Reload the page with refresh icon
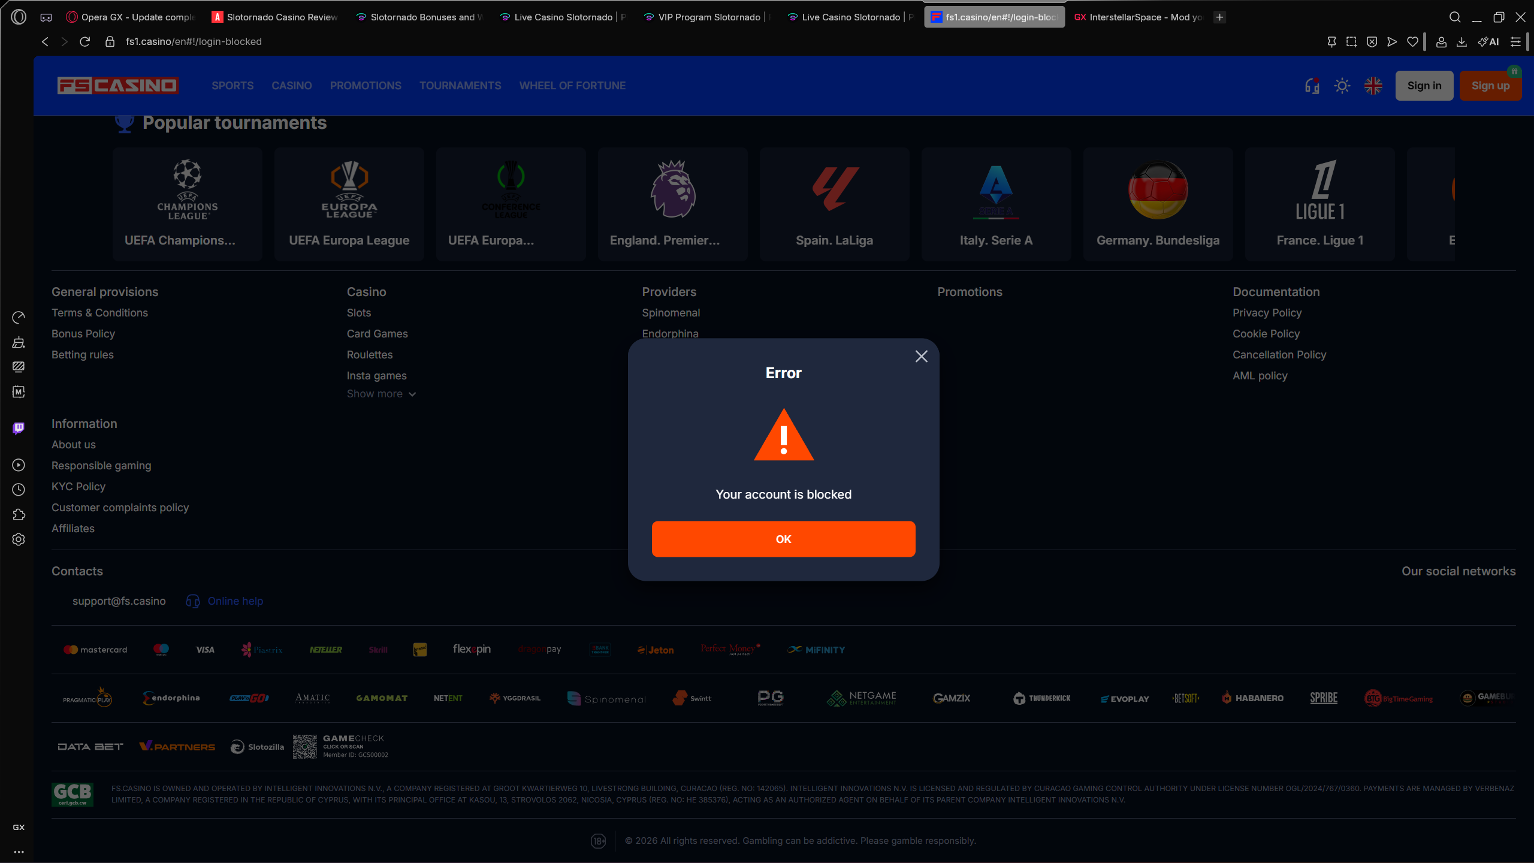1534x863 pixels. tap(85, 41)
